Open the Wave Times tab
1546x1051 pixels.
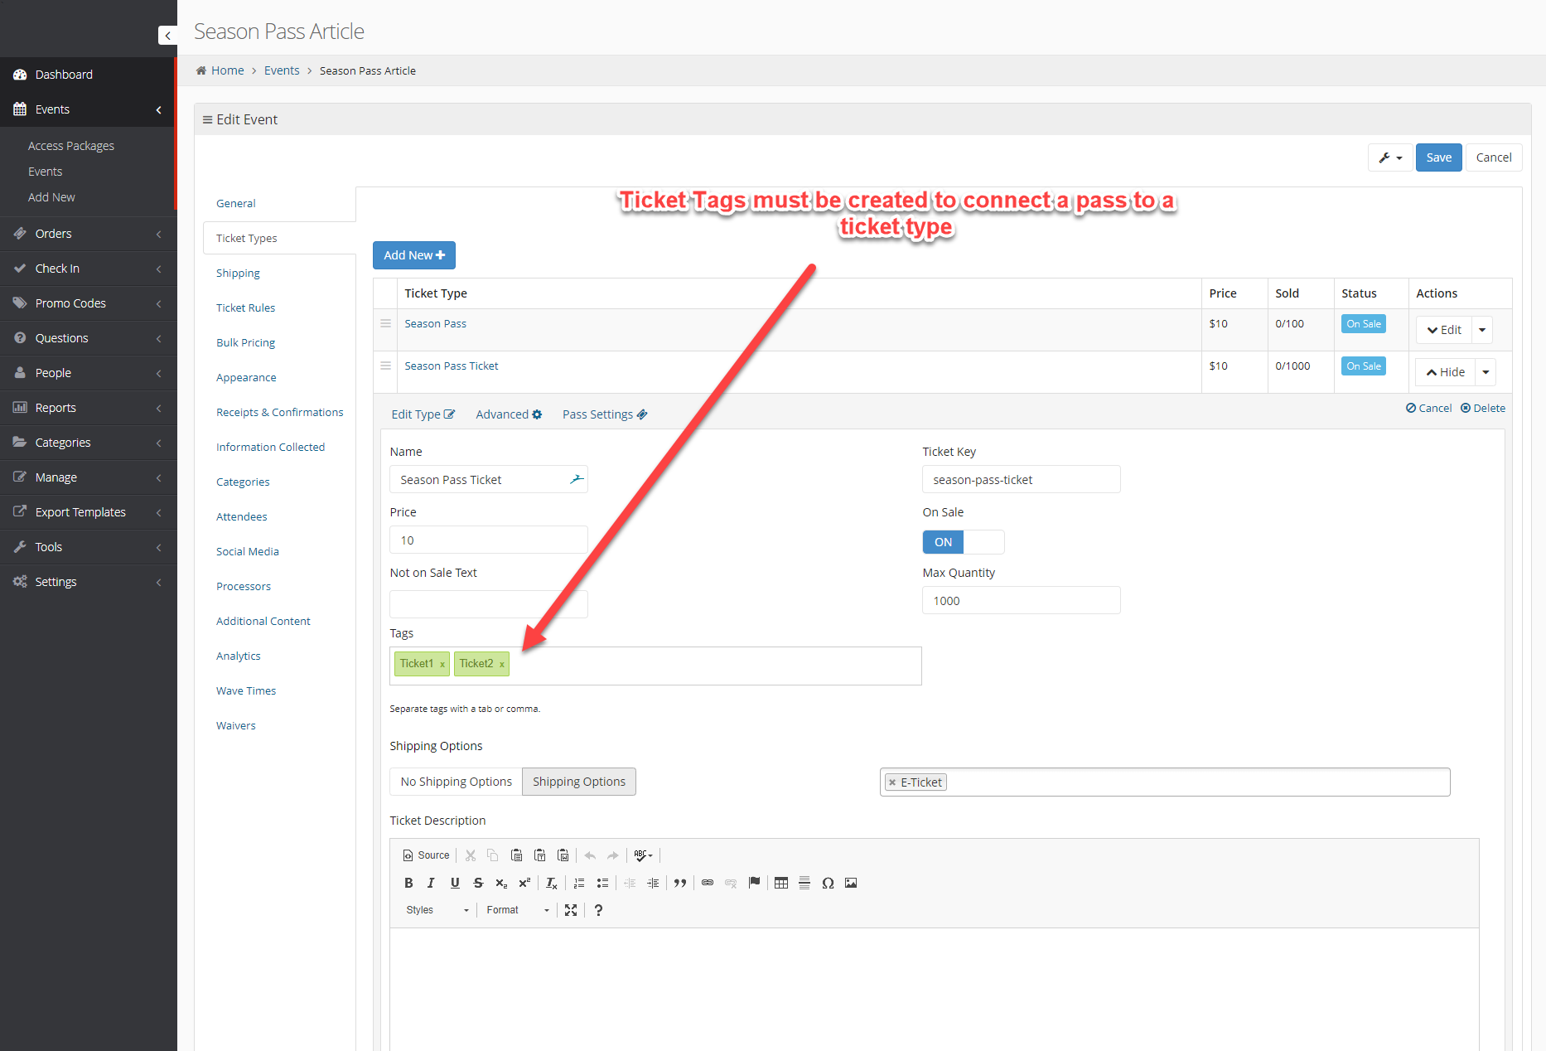click(246, 690)
